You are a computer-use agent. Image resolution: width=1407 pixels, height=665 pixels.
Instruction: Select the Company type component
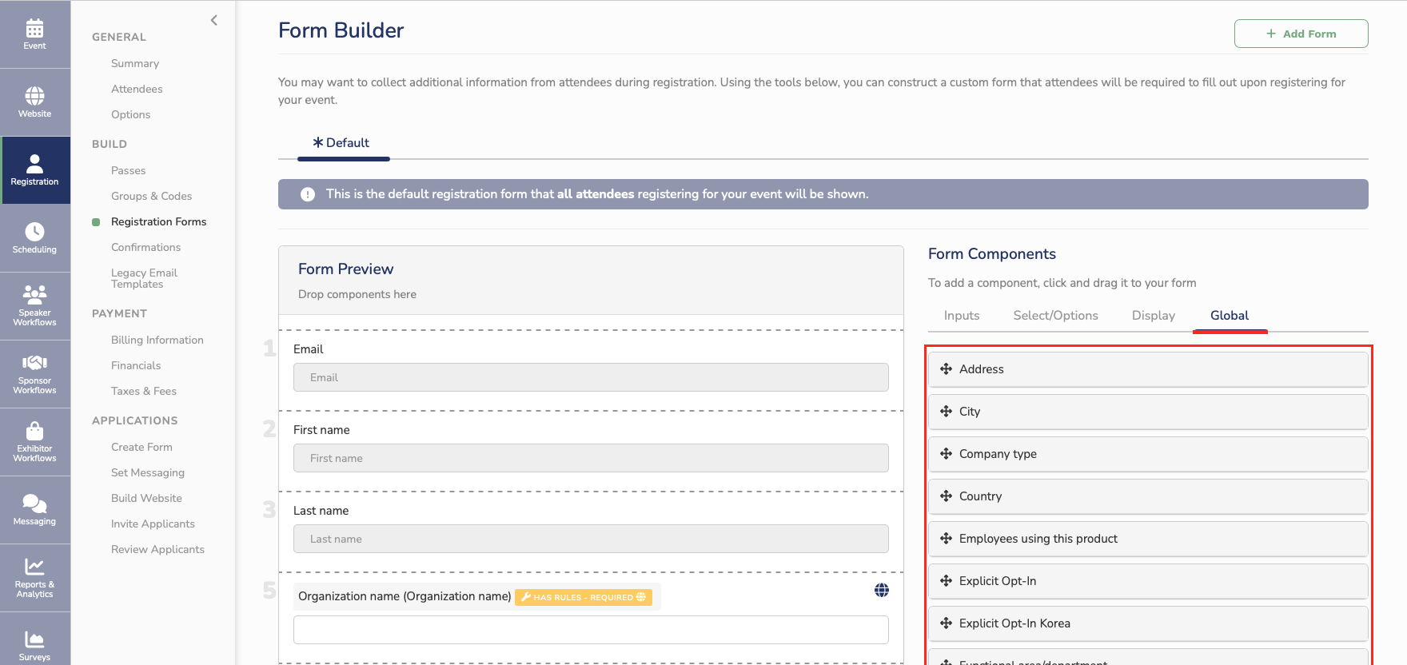point(1148,454)
